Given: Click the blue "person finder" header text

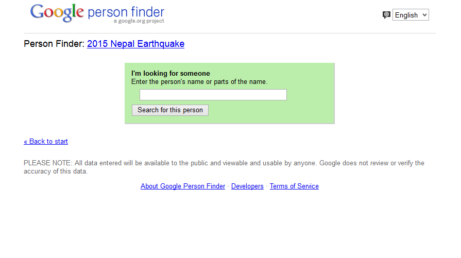Looking at the screenshot, I should 126,12.
